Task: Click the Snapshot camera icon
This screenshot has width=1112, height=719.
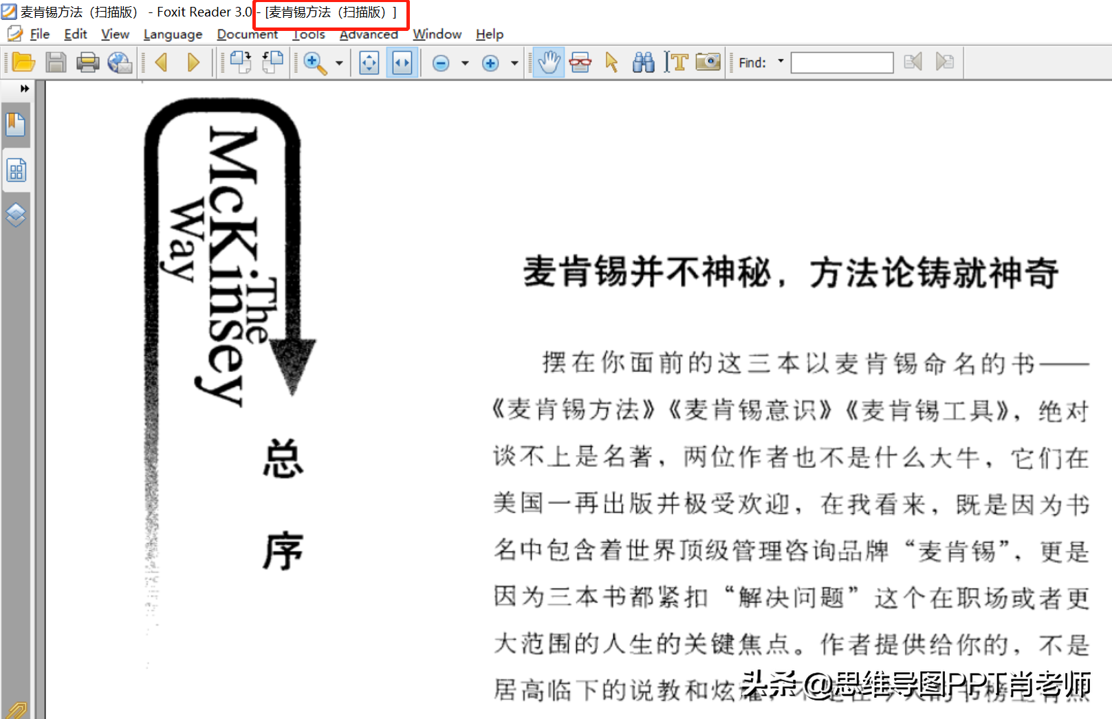Action: click(708, 62)
